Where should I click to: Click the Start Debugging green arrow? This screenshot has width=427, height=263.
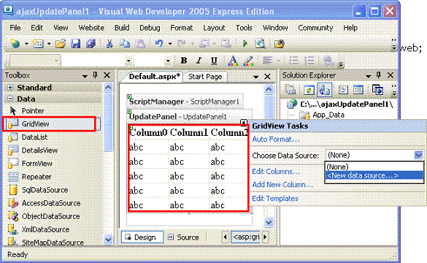(x=245, y=44)
